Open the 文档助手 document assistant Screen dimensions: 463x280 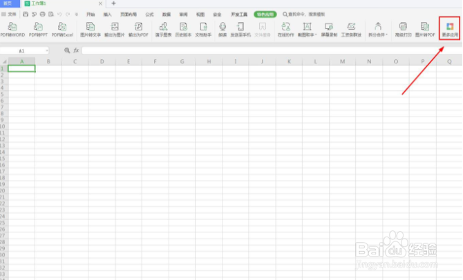coord(203,30)
